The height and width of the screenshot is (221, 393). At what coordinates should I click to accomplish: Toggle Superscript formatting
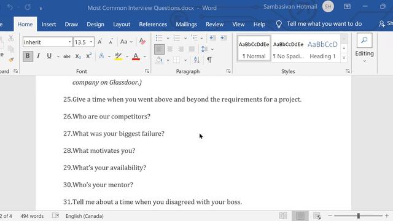[x=88, y=56]
